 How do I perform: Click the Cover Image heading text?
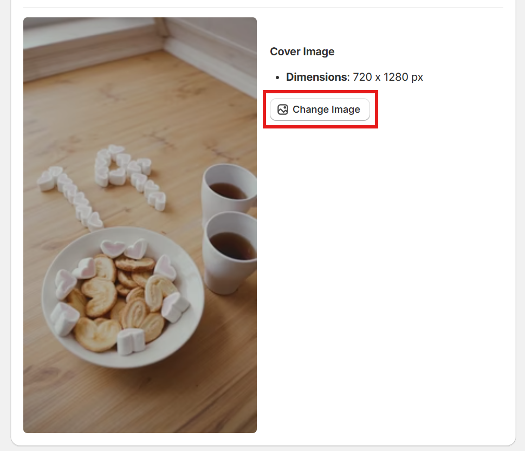(x=302, y=51)
